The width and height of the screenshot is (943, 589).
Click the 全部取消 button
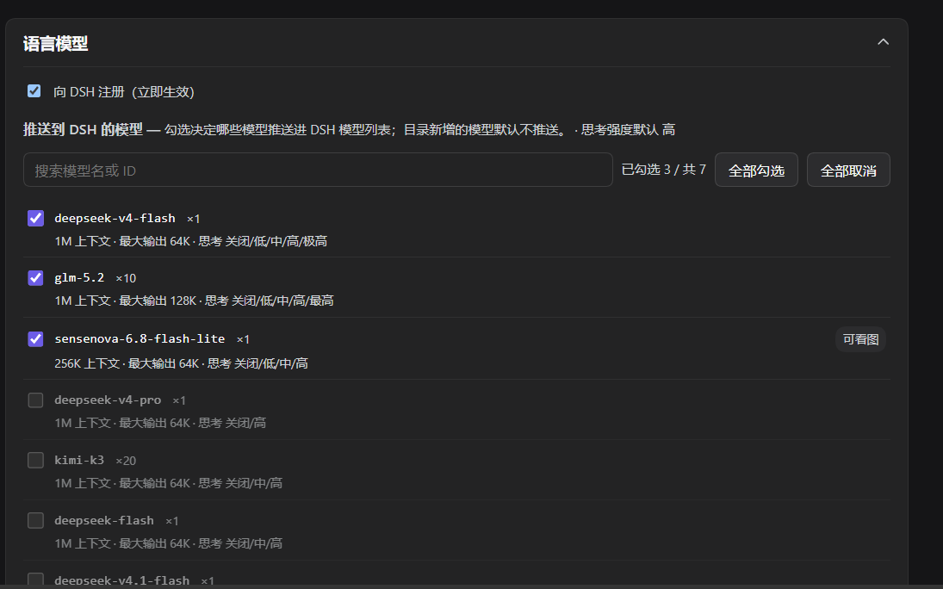pos(848,170)
